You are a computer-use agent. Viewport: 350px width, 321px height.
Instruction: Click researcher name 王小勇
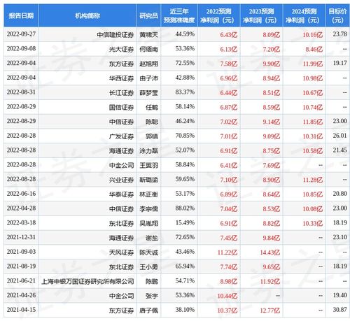click(148, 266)
